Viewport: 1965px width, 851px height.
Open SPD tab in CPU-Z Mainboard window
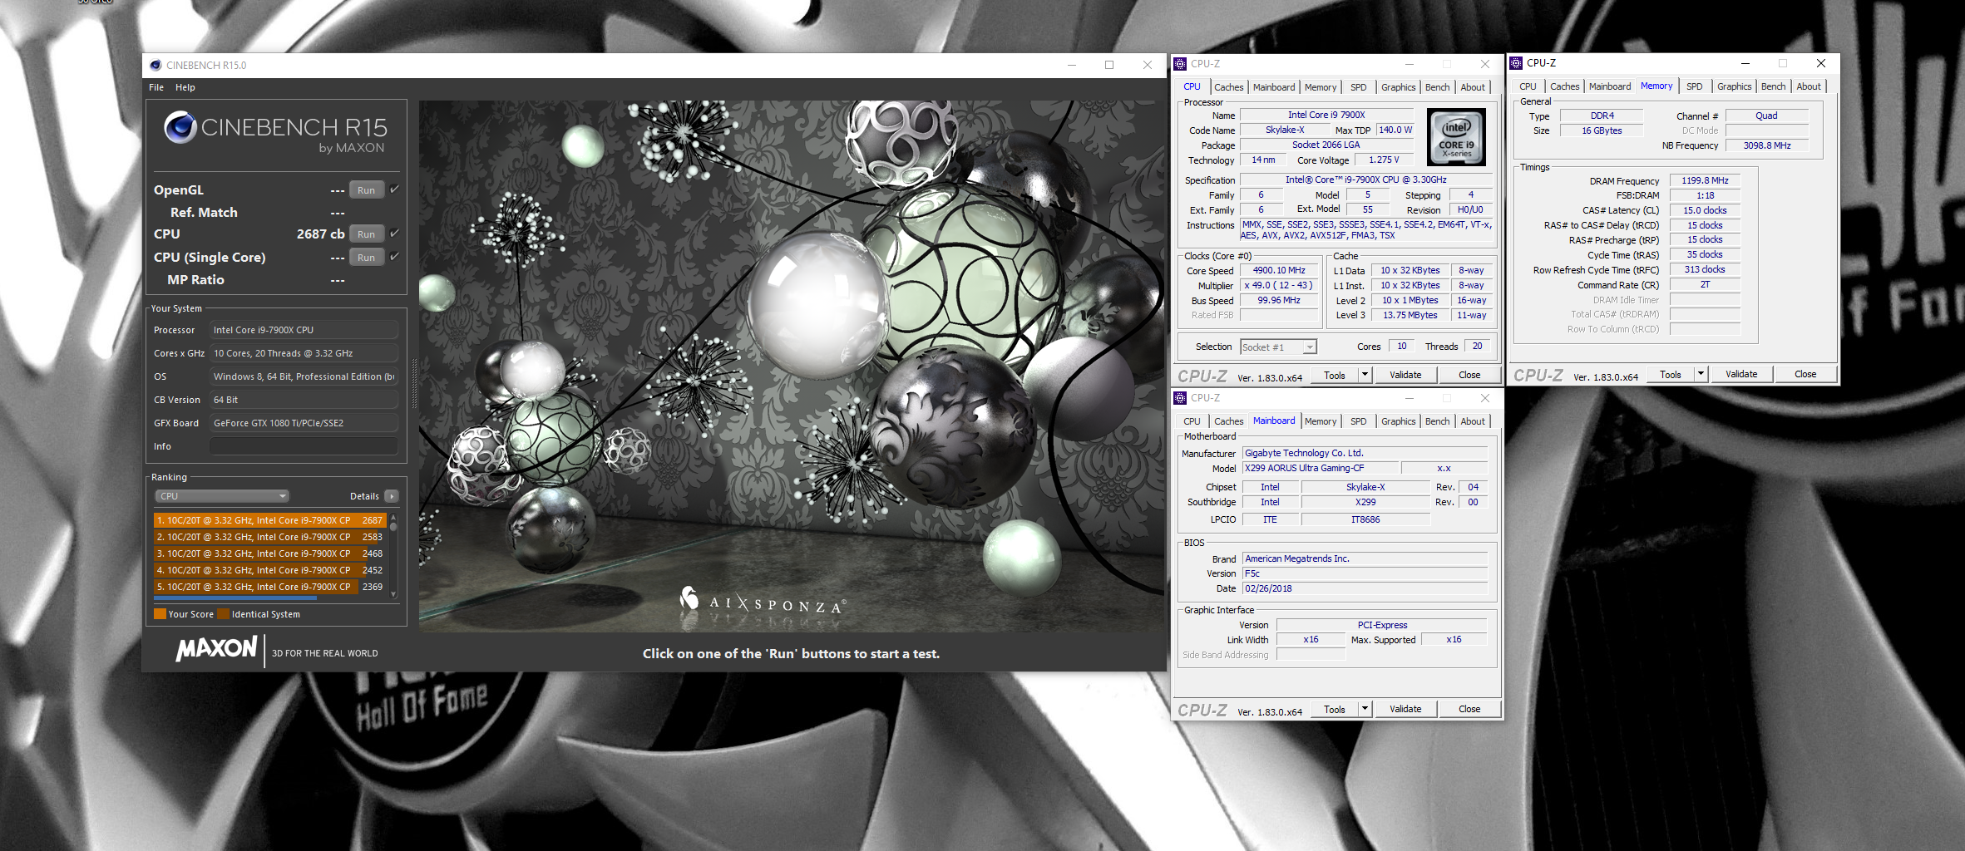coord(1358,421)
